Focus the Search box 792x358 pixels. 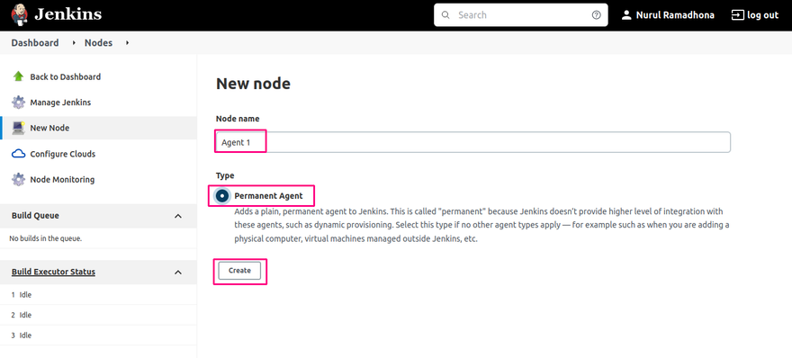tap(521, 15)
